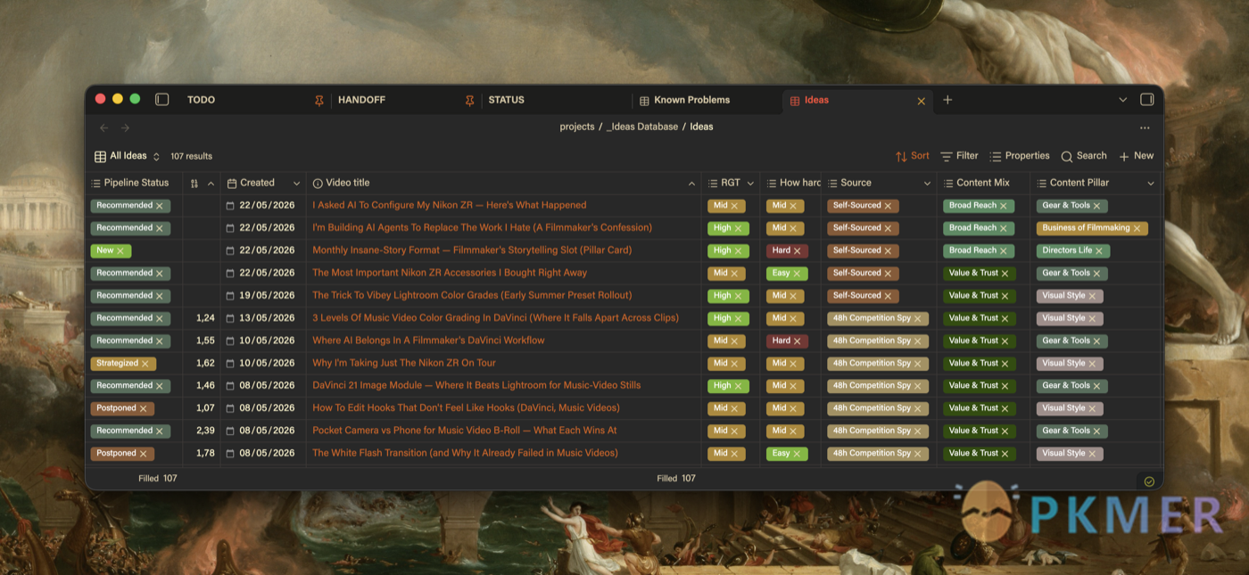Click the score value 2,39
The width and height of the screenshot is (1249, 575).
coord(205,431)
